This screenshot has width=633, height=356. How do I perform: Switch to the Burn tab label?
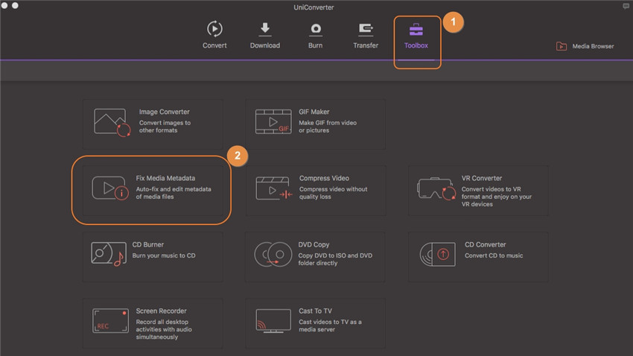coord(315,45)
